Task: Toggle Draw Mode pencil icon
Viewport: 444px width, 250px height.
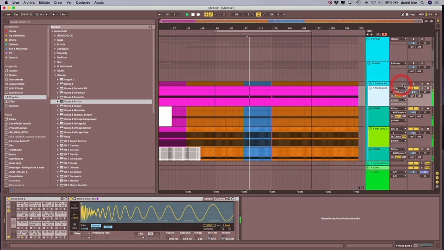Action: [x=403, y=14]
